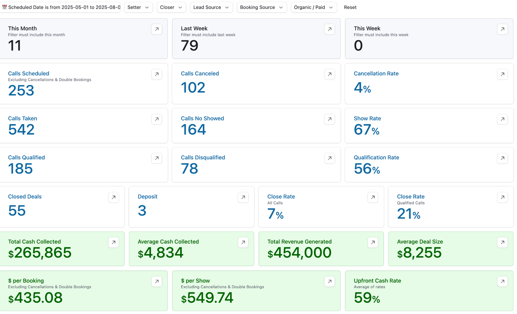Viewport: 517px width, 314px height.
Task: Expand the Cancellation Rate card arrow
Action: pyautogui.click(x=502, y=74)
